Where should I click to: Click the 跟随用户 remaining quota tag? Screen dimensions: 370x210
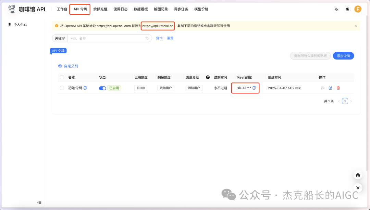[x=166, y=88]
